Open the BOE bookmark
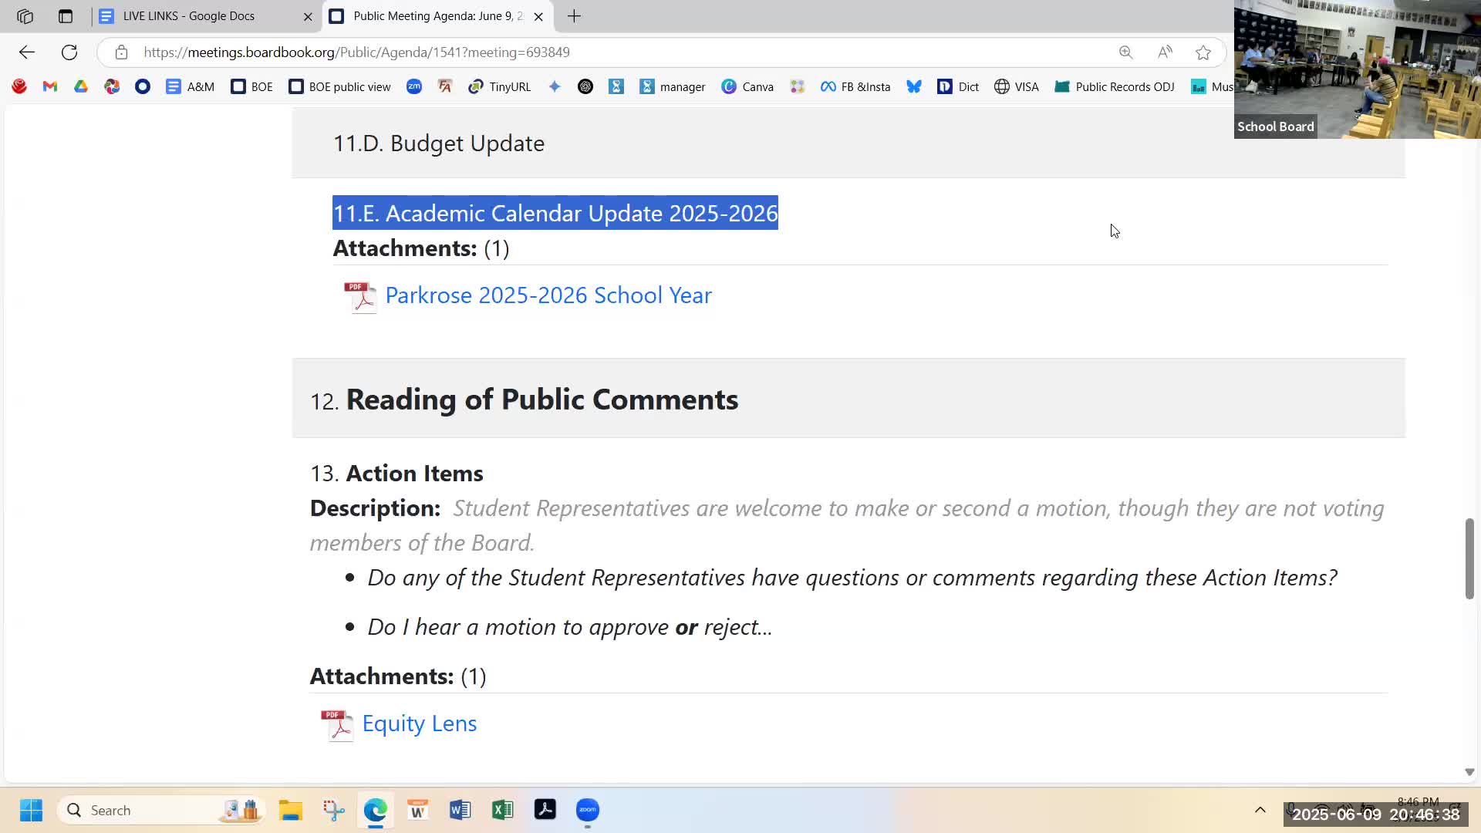Viewport: 1481px width, 833px height. coord(251,87)
